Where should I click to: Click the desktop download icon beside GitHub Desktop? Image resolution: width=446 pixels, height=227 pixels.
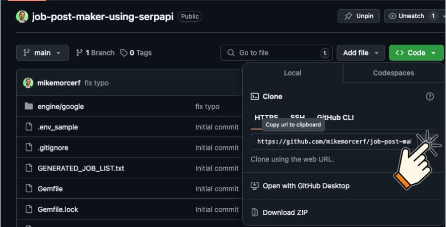point(254,186)
